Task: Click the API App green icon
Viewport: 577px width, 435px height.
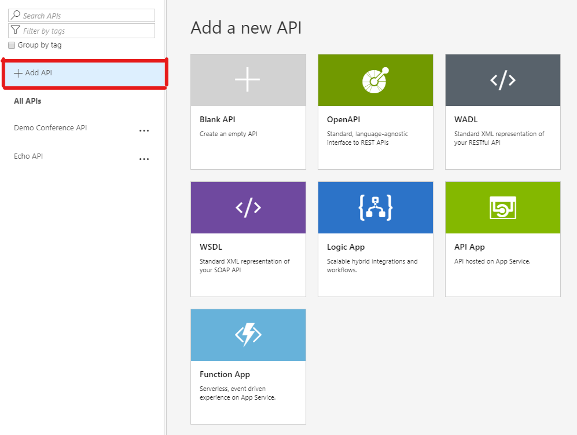Action: (x=502, y=207)
